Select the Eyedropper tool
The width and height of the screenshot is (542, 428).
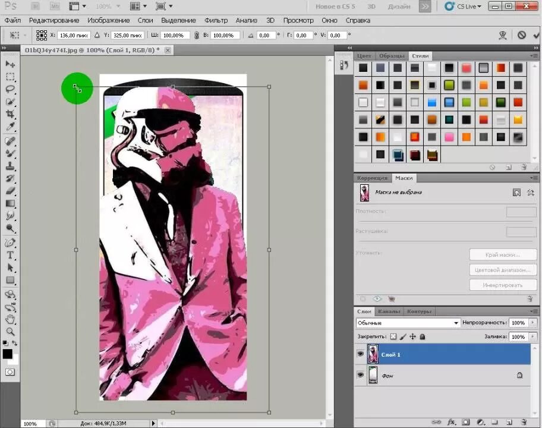point(10,127)
